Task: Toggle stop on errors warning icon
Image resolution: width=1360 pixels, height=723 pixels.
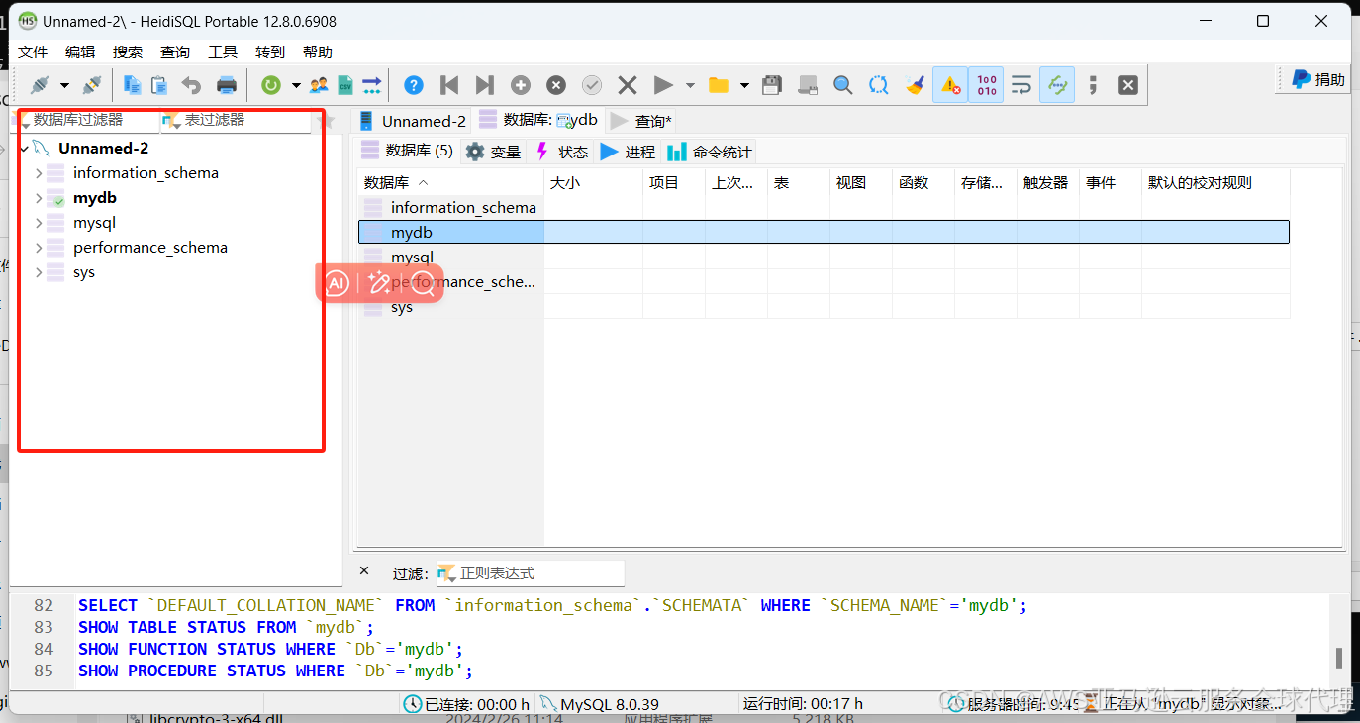Action: click(950, 85)
